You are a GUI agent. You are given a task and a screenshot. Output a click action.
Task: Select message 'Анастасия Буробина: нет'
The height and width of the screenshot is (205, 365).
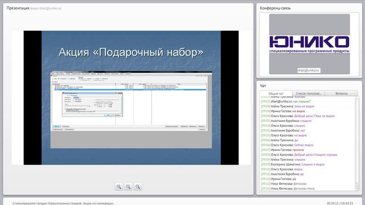(x=283, y=130)
